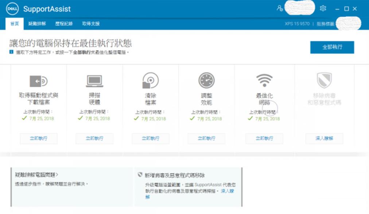Open the user account icon

280,8
